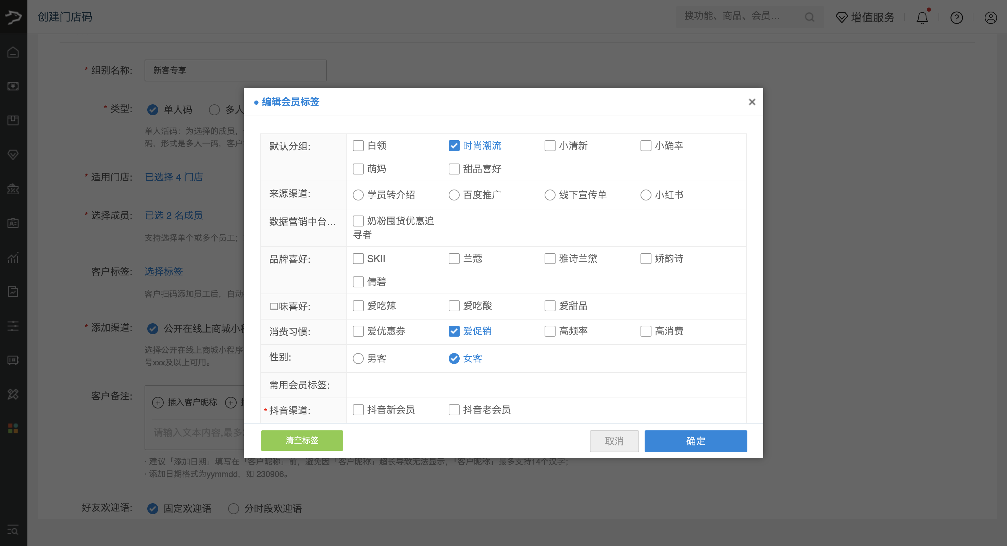Screen dimensions: 1007x546
Task: Click the search magnifier icon
Action: tap(810, 17)
